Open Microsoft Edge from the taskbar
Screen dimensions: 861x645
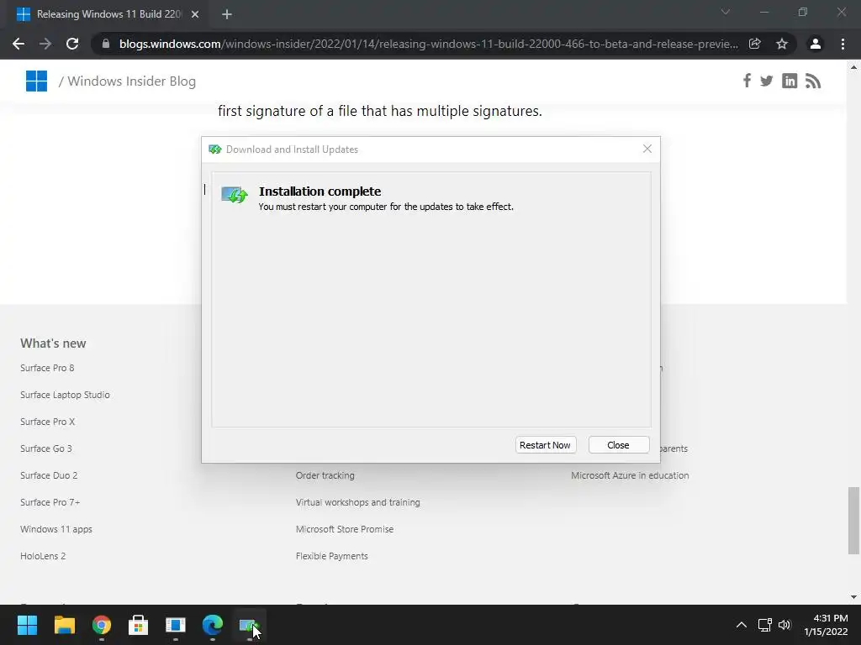pos(213,625)
